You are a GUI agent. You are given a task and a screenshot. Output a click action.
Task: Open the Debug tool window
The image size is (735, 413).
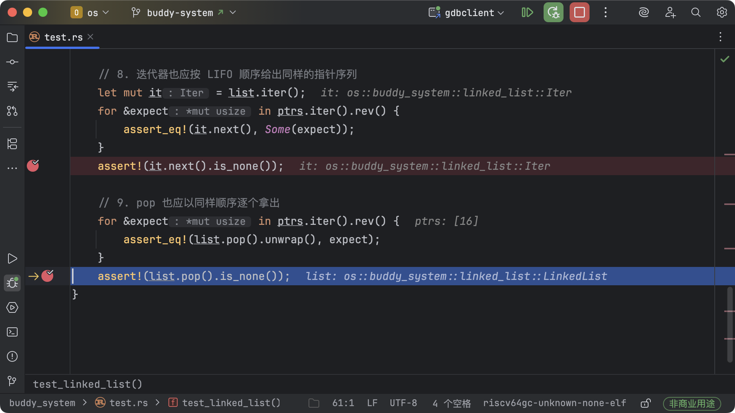pyautogui.click(x=12, y=283)
